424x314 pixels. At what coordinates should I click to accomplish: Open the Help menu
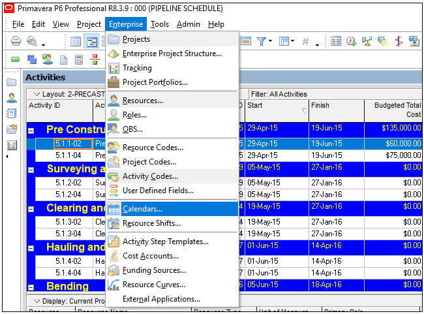216,24
